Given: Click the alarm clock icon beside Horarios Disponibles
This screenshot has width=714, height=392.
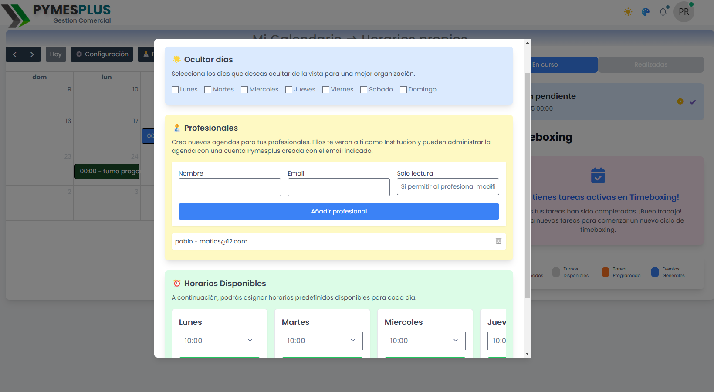Looking at the screenshot, I should 177,283.
